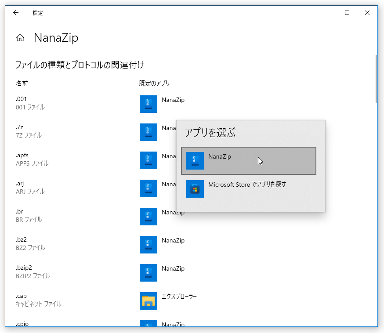Click the .cpio file extension name

tap(22, 324)
